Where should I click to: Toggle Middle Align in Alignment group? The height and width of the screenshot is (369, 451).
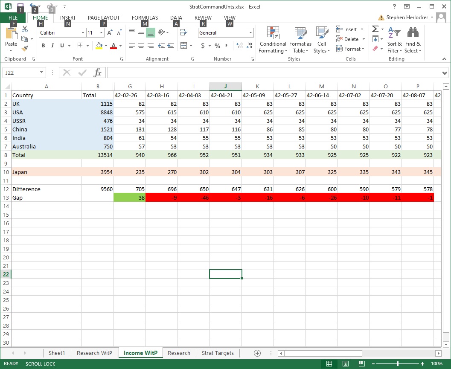point(141,32)
